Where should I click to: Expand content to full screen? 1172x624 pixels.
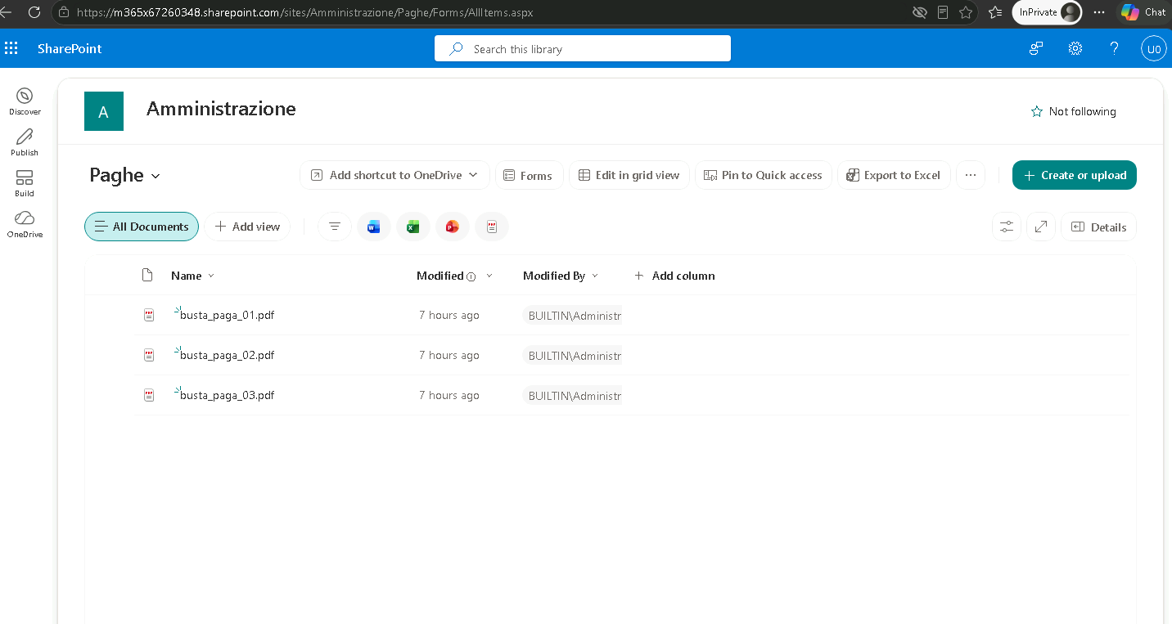click(1041, 227)
